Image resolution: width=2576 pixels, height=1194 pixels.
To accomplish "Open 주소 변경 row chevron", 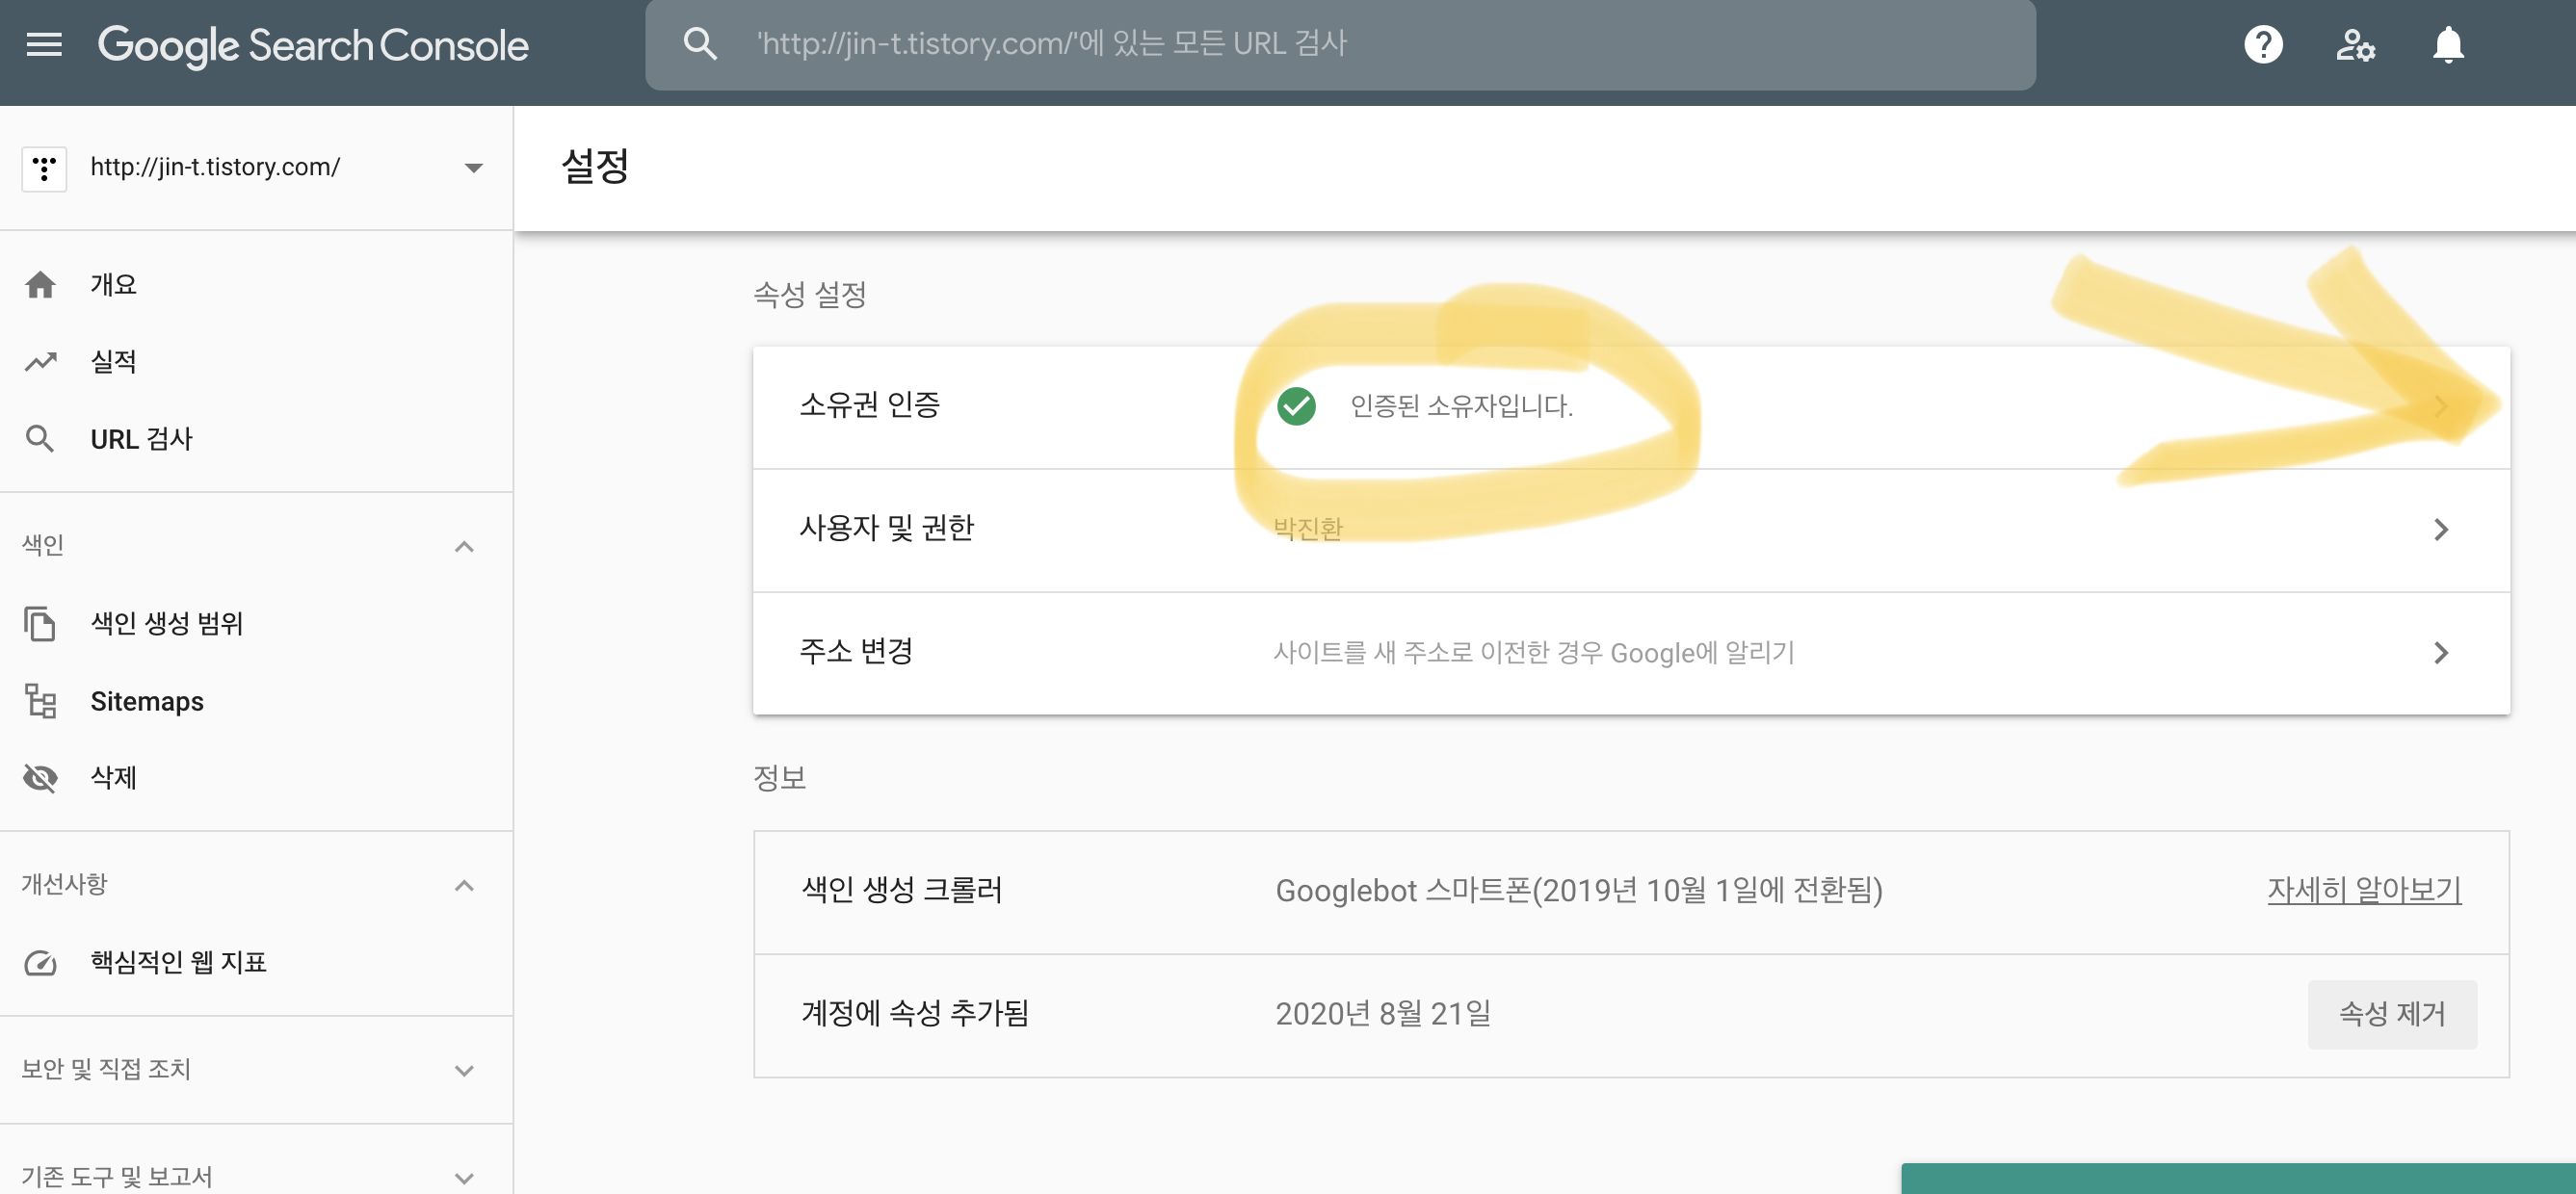I will point(2440,653).
